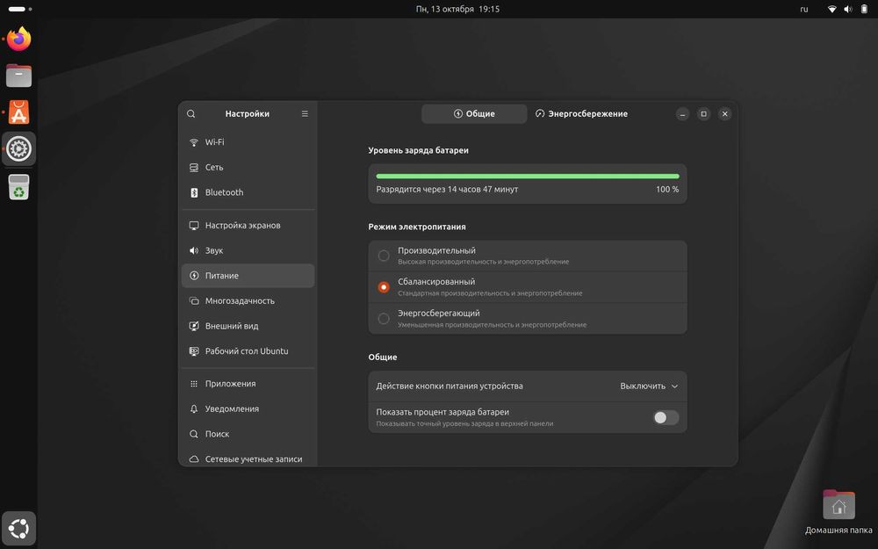Open the Поиск settings section
878x549 pixels.
248,434
